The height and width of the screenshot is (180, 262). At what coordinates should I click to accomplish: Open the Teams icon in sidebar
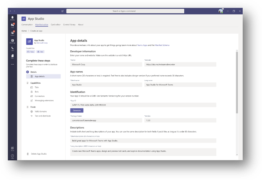click(13, 33)
